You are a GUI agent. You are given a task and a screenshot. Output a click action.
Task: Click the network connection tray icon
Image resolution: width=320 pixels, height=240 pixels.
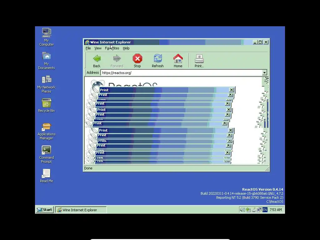[259, 210]
